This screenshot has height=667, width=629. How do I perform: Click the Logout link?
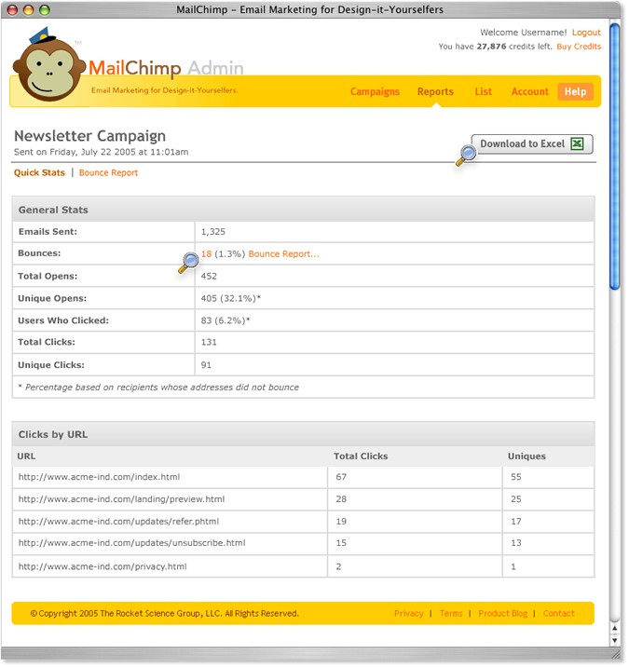tap(586, 33)
